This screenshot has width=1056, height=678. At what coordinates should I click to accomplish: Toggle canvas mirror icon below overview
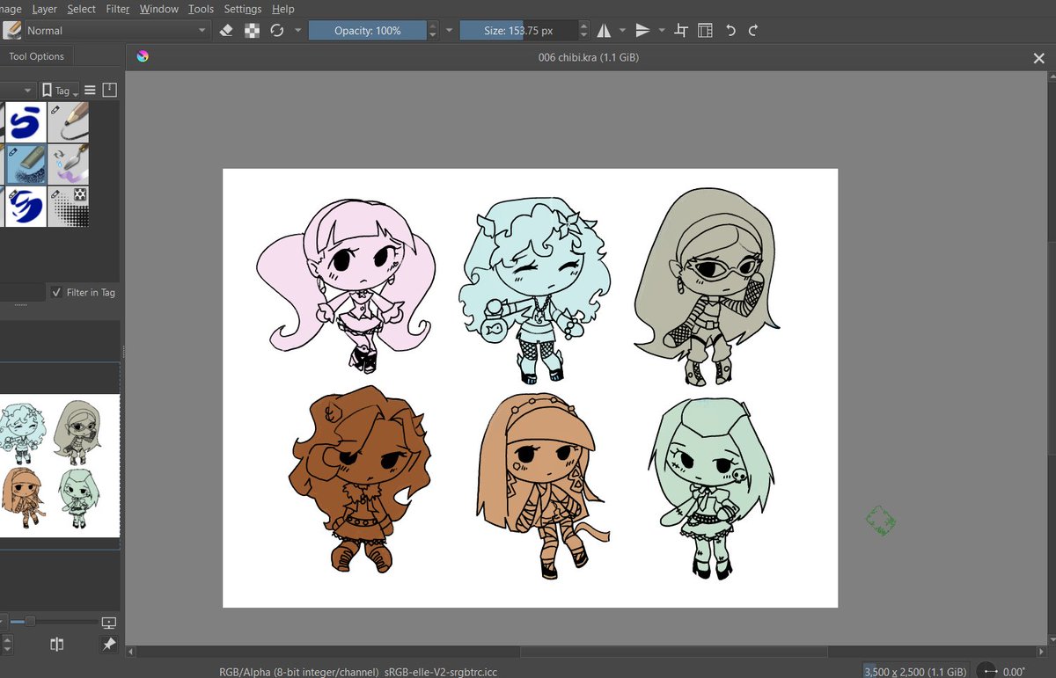tap(57, 645)
